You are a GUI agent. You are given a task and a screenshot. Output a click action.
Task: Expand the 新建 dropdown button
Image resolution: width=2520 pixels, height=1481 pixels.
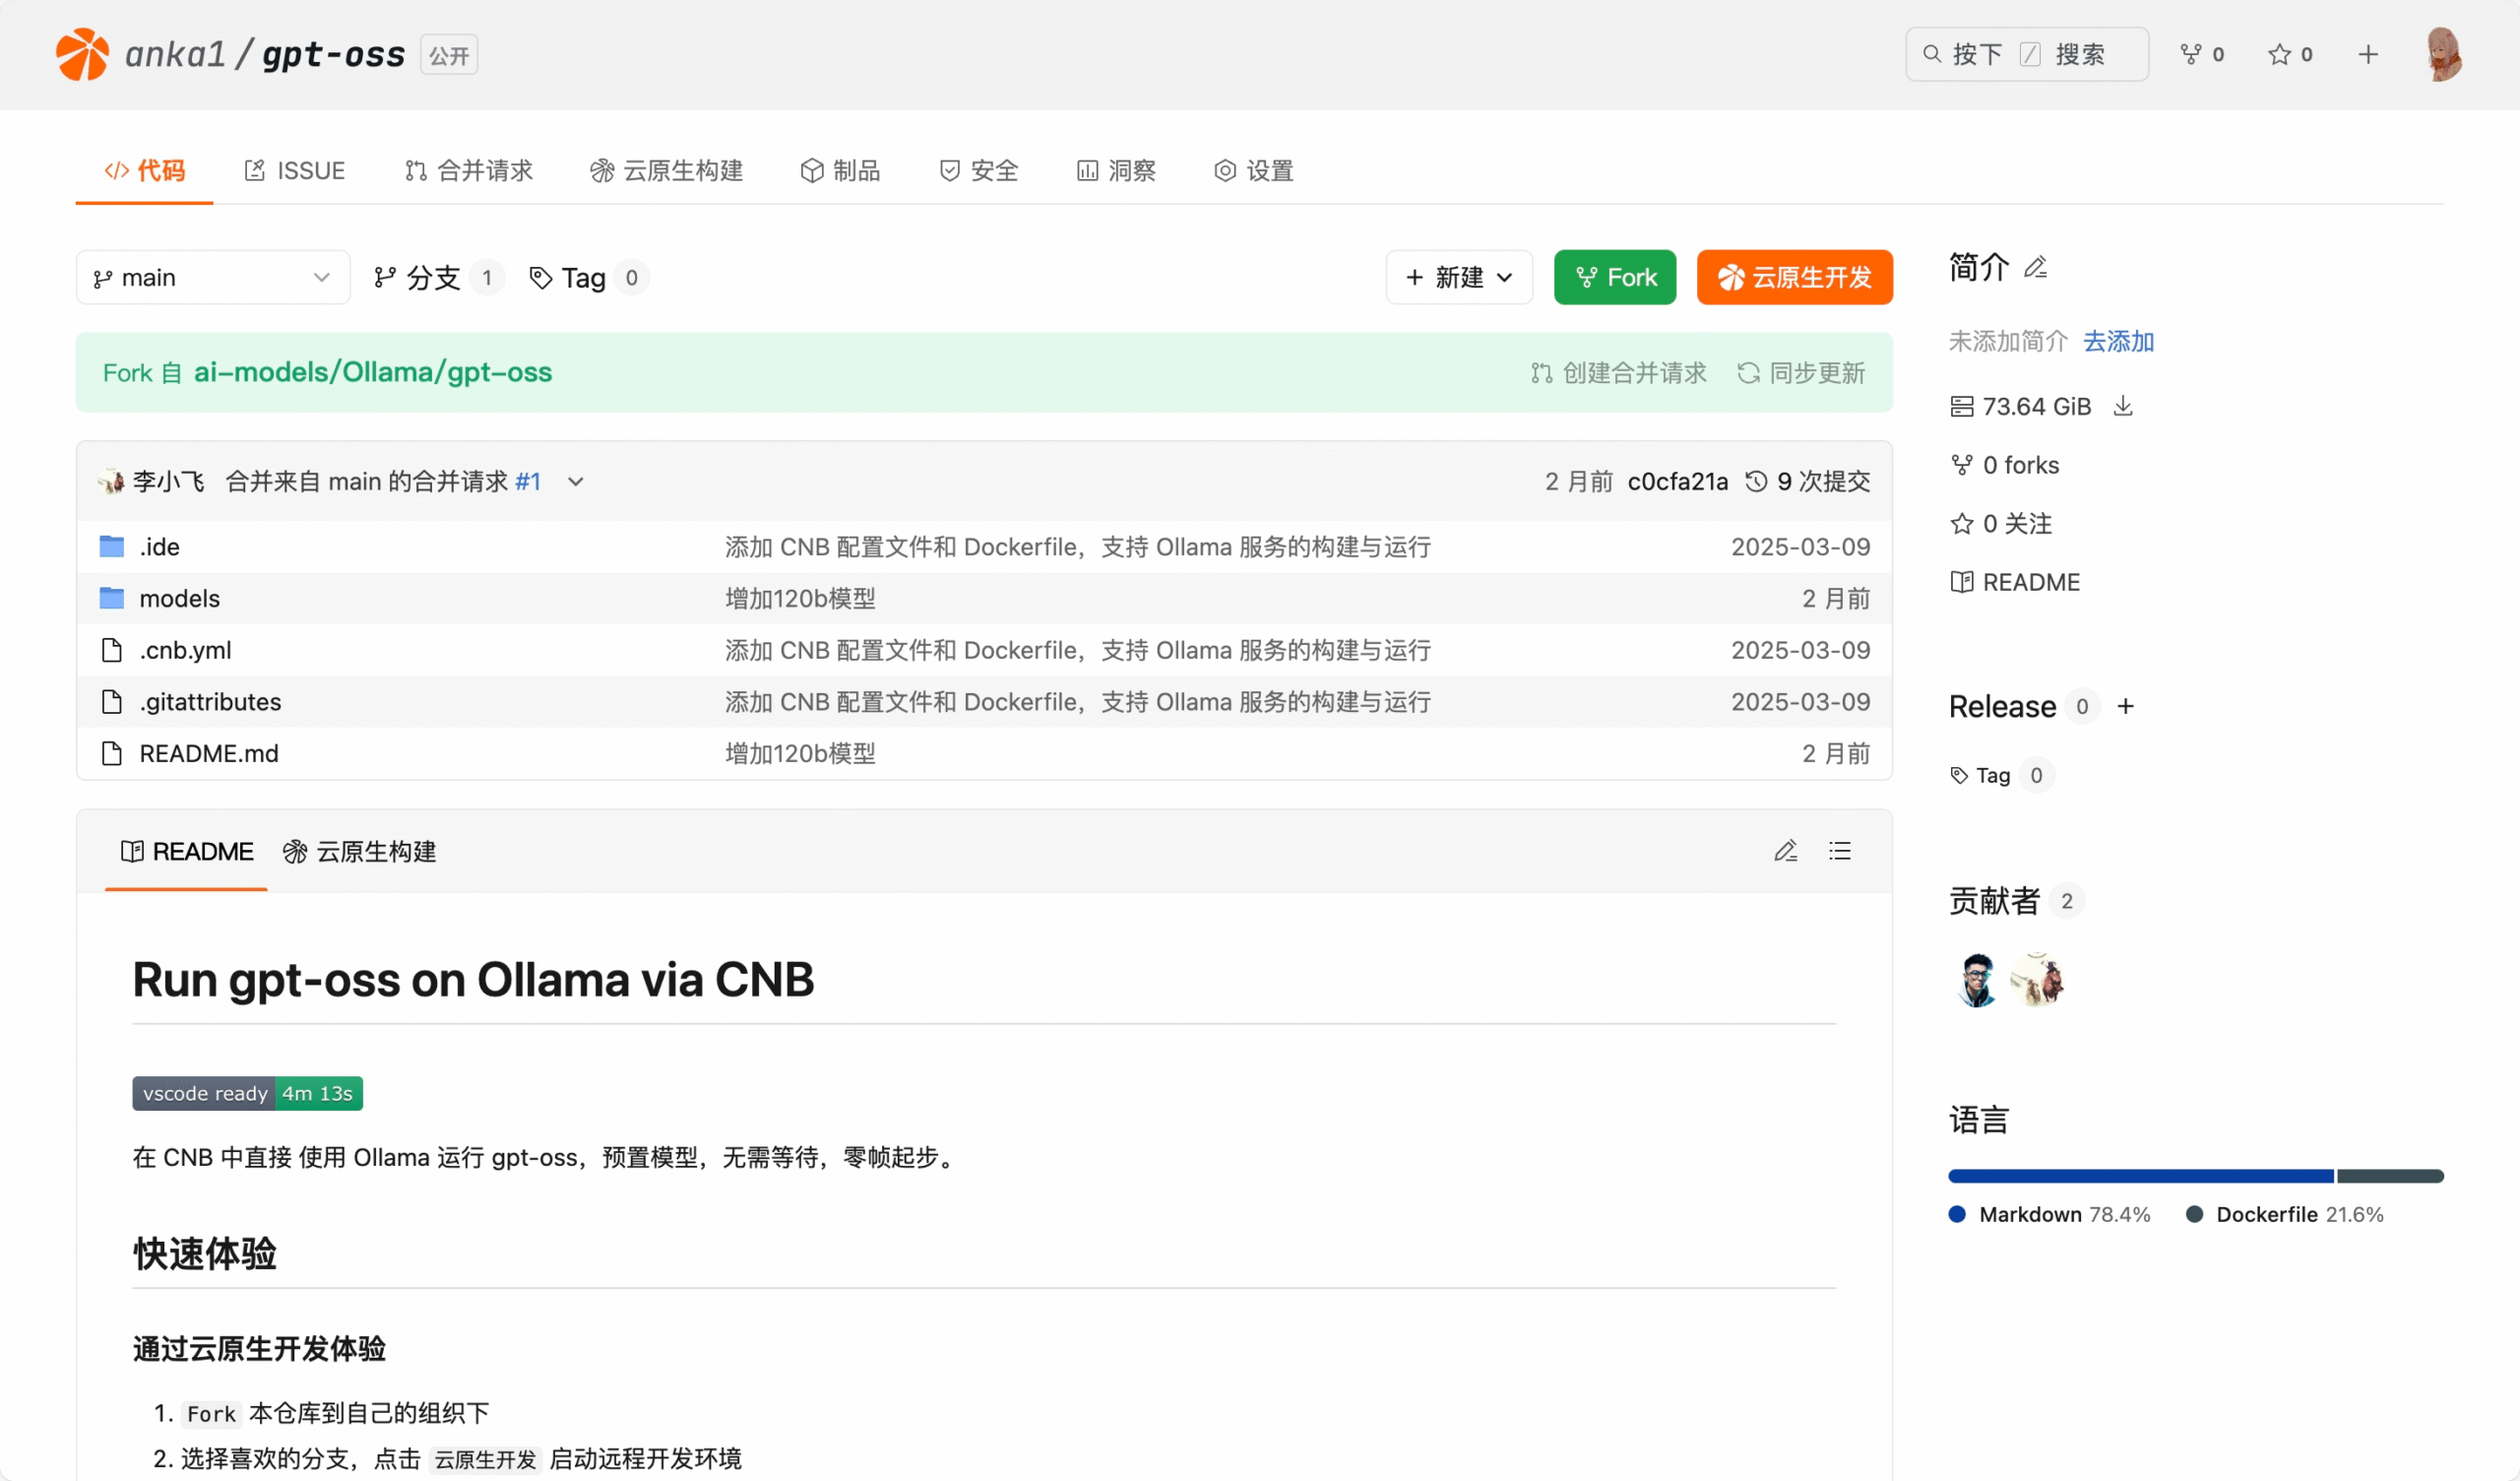point(1459,277)
